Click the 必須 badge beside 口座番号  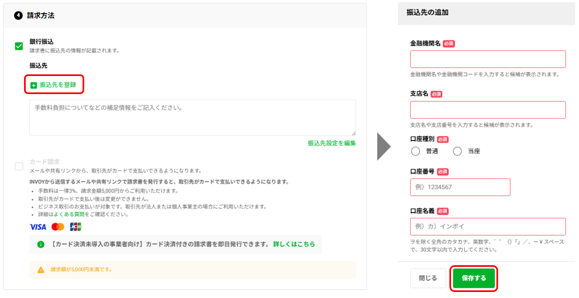(442, 172)
